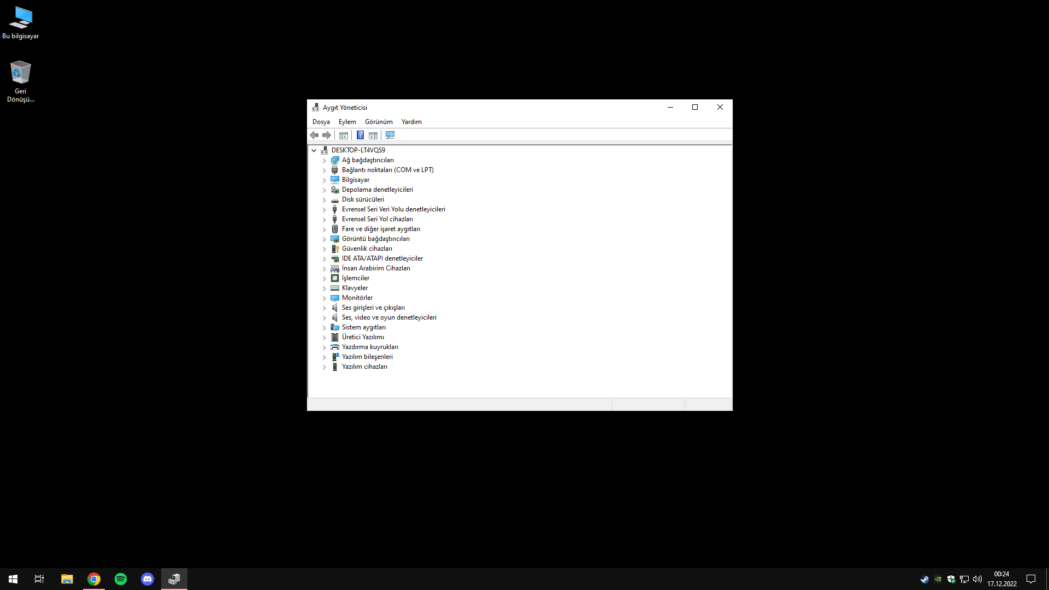Select Ses, video ve oyun denetleyicileri
This screenshot has height=590, width=1049.
pyautogui.click(x=389, y=317)
